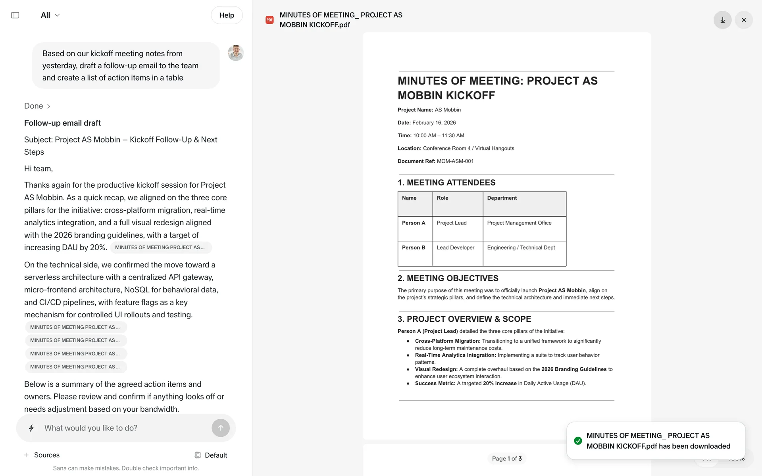Image resolution: width=762 pixels, height=476 pixels.
Task: Click the plus icon next to Sources
Action: [x=26, y=455]
